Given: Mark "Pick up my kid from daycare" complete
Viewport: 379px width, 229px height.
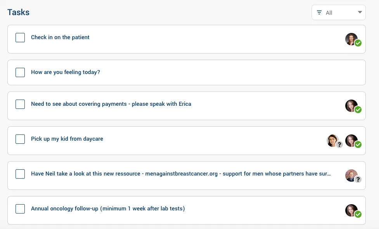Looking at the screenshot, I should 20,139.
